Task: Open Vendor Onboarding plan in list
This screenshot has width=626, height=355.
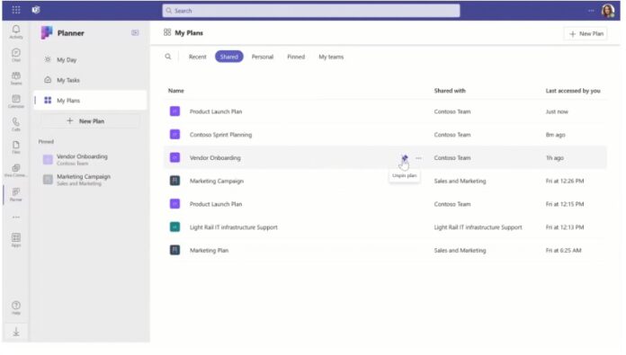Action: (x=385, y=157)
